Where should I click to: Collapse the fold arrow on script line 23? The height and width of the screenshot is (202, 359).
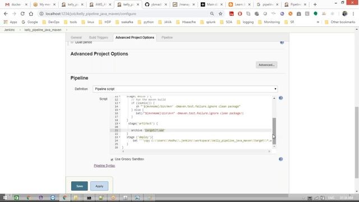[x=119, y=137]
